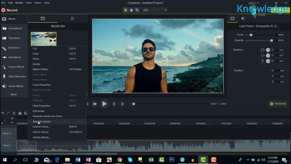Click the Position Y field
This screenshot has height=164, width=291.
point(280,76)
